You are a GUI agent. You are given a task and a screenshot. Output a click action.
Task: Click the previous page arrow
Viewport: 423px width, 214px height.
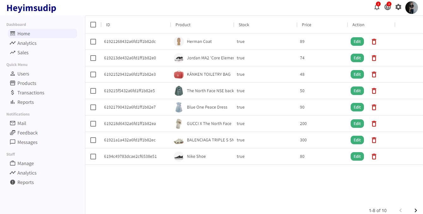pyautogui.click(x=401, y=211)
